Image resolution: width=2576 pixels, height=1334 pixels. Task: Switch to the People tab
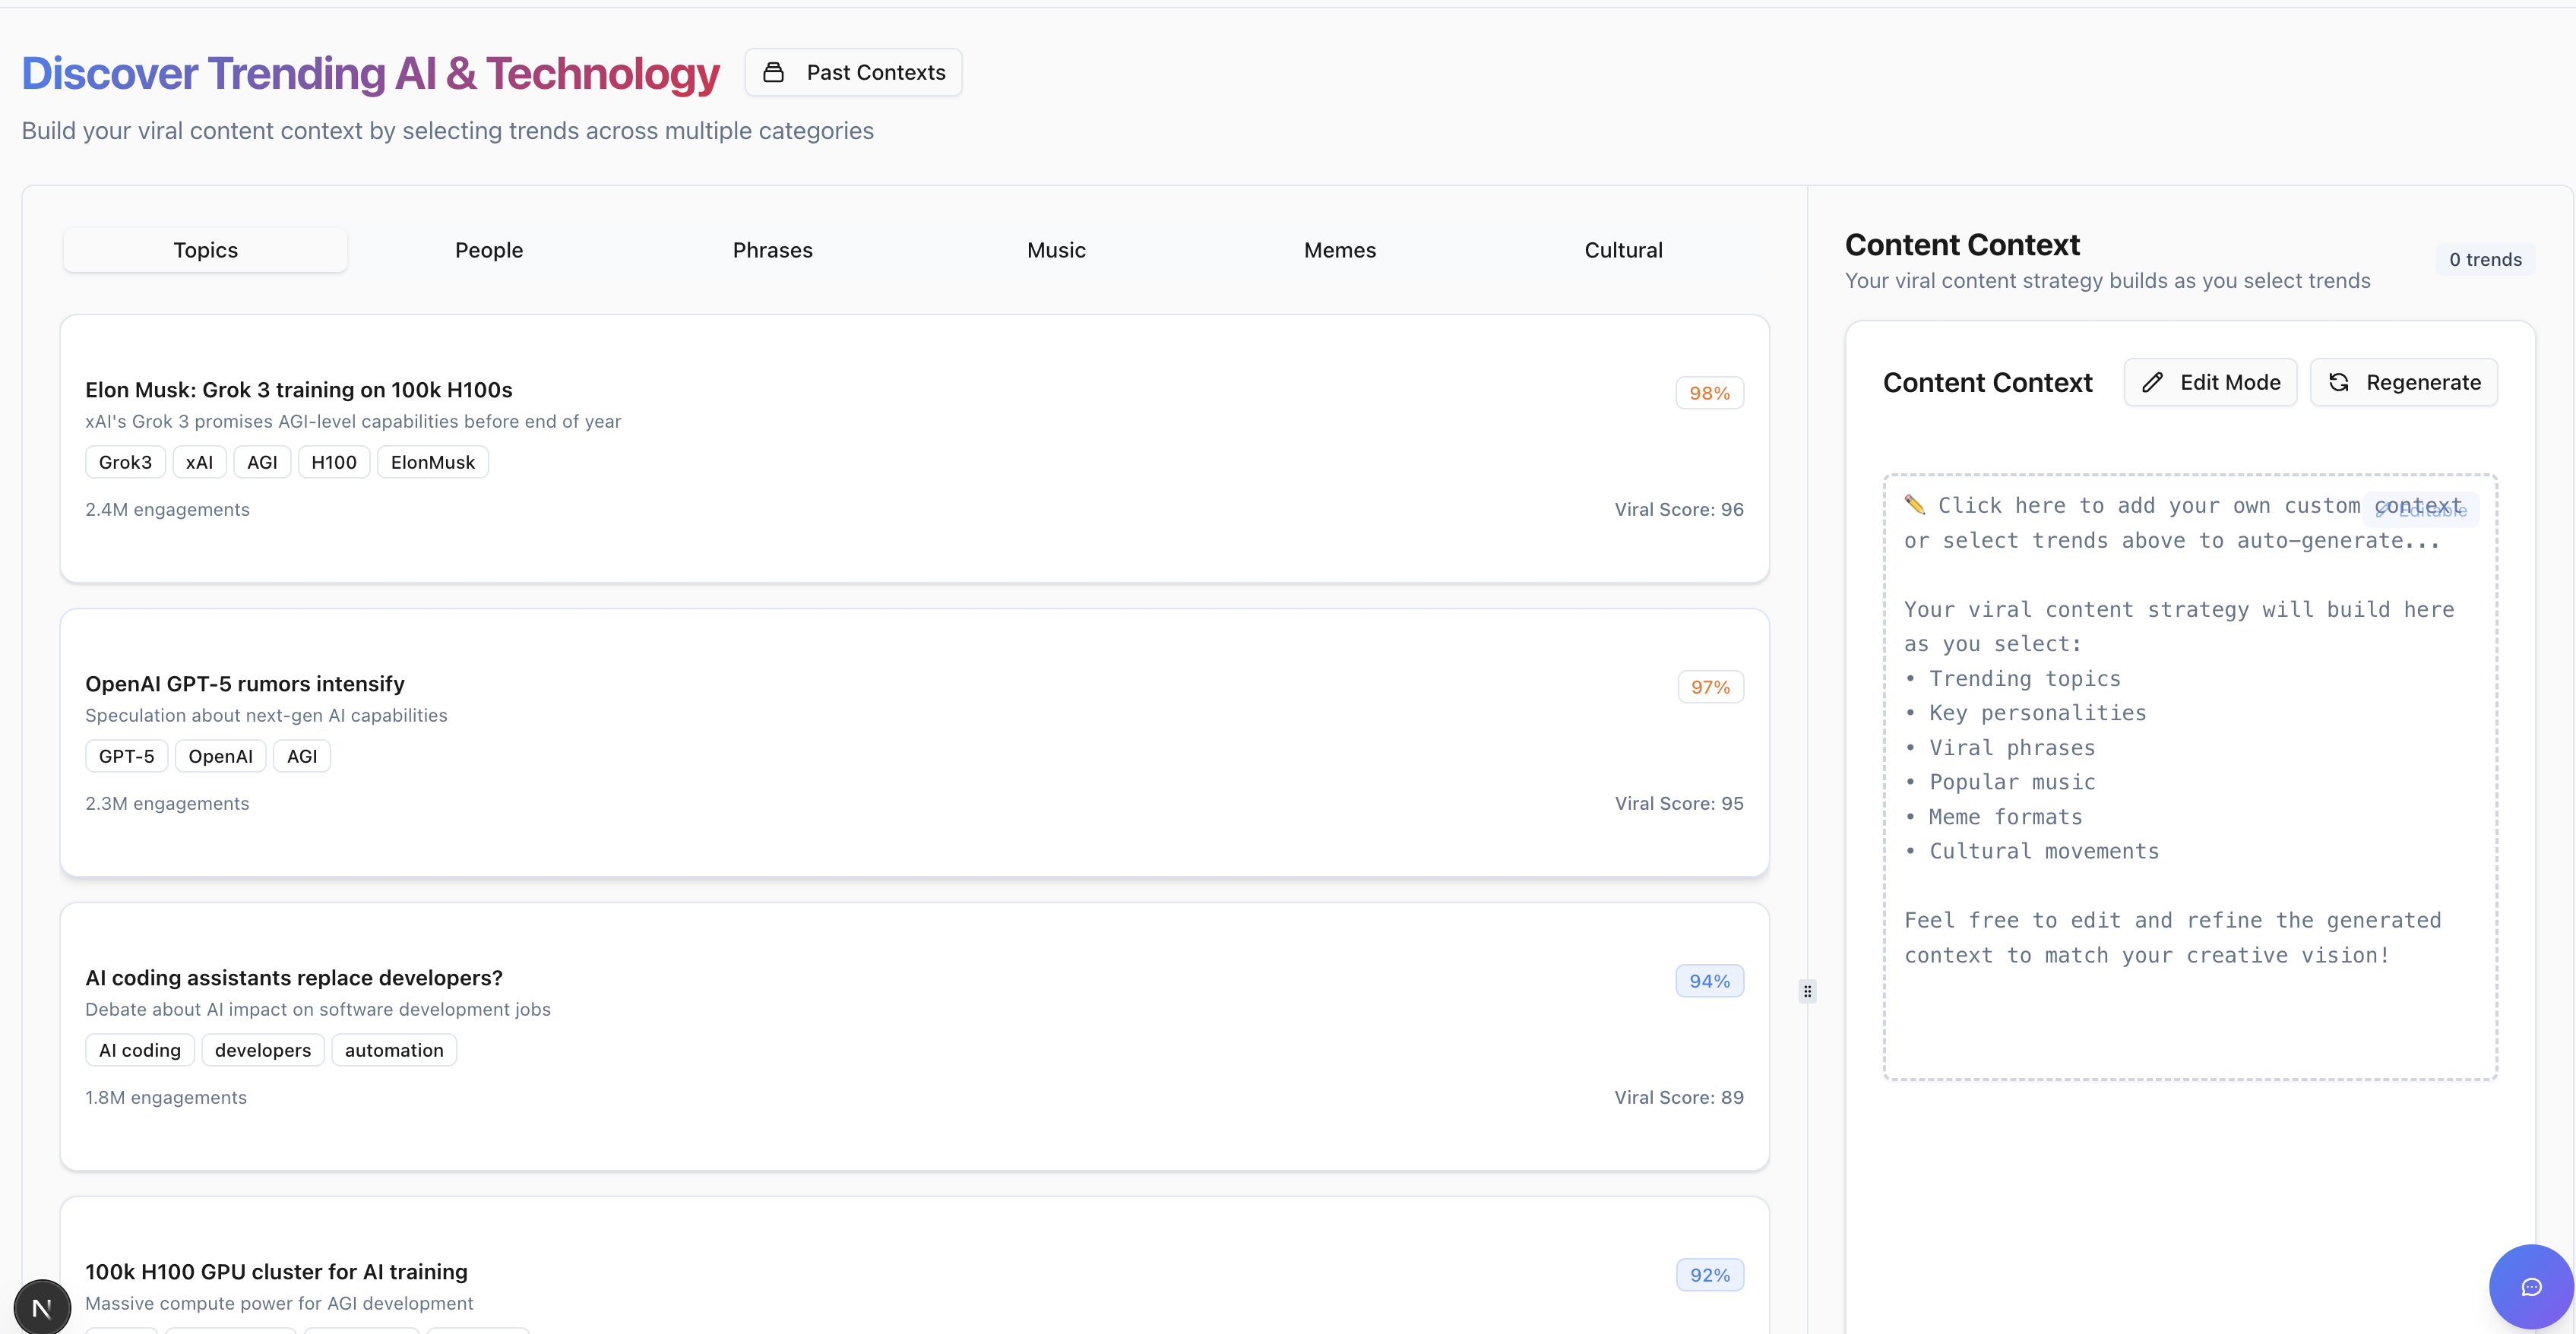point(489,250)
